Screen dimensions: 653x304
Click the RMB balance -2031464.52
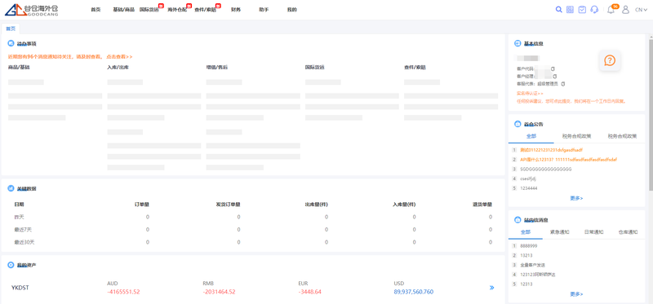[219, 292]
